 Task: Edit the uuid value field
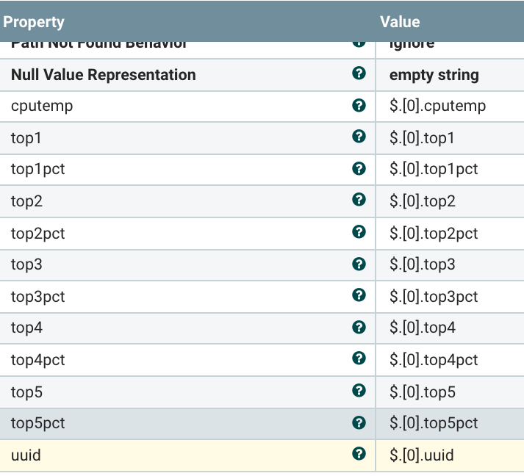(x=422, y=455)
